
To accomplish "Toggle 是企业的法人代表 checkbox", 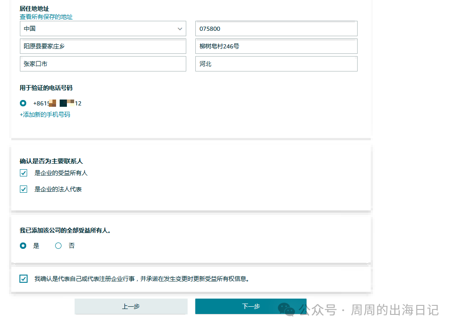I will click(24, 189).
